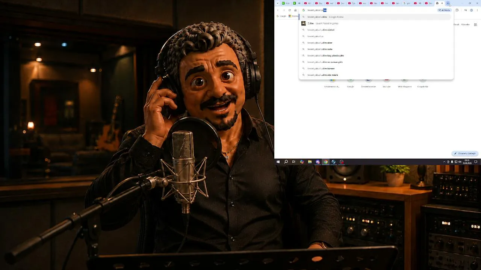Select suggestion 'levent yüksel zalim nota'
The image size is (481, 270).
pyautogui.click(x=376, y=49)
